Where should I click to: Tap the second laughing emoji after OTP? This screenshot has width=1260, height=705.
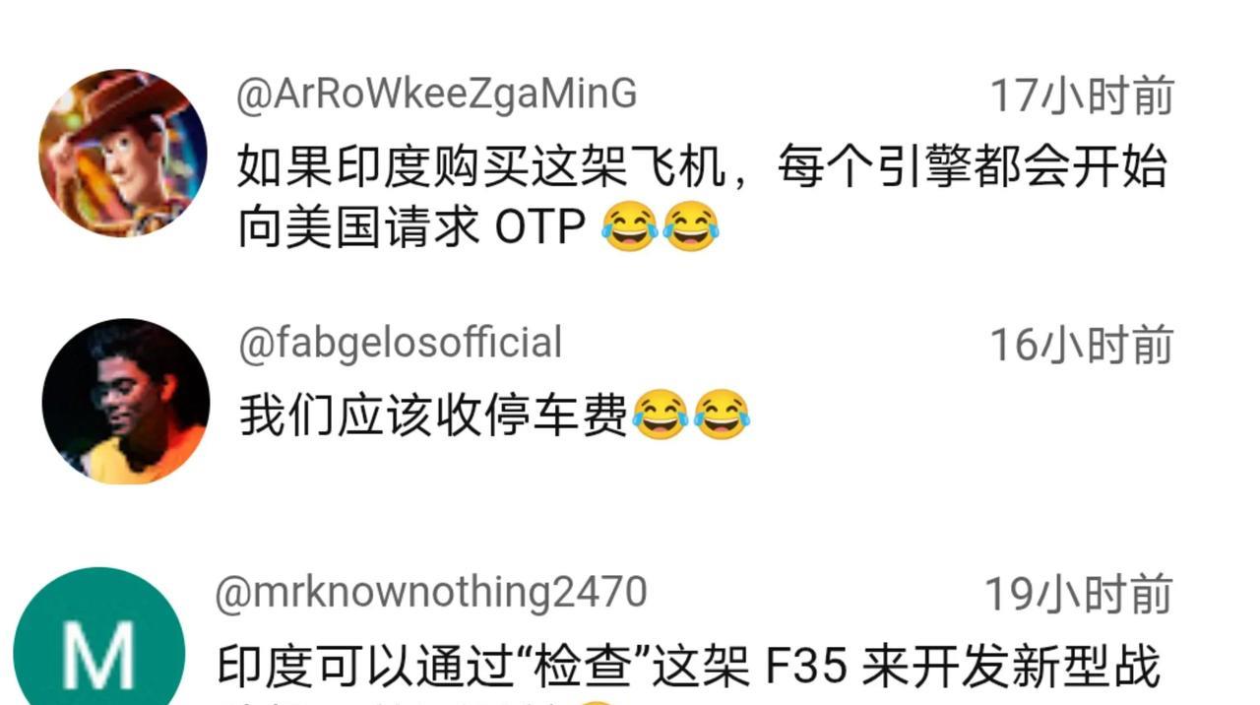691,227
